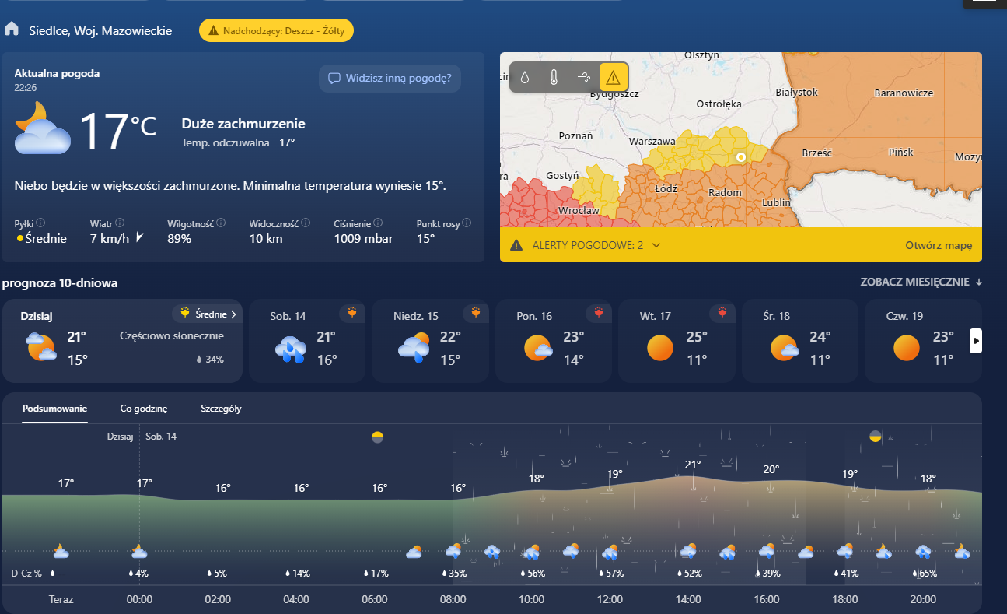The height and width of the screenshot is (614, 1007).
Task: Click the info icon next to Wilgotność
Action: pos(221,223)
